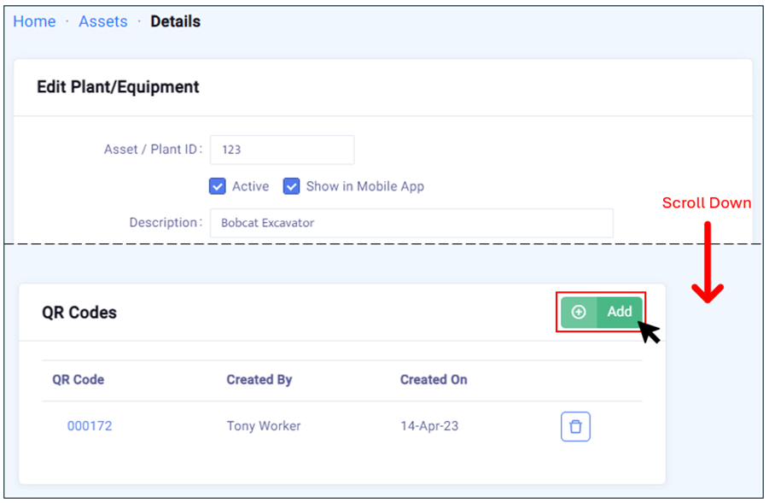The image size is (769, 503).
Task: Select the 14-Apr-23 date cell
Action: tap(429, 425)
